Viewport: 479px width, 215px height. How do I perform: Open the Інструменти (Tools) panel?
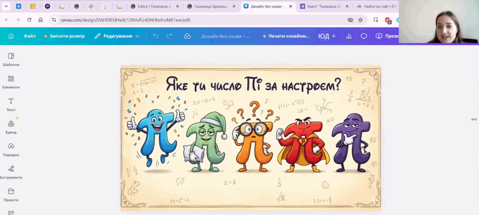[11, 172]
